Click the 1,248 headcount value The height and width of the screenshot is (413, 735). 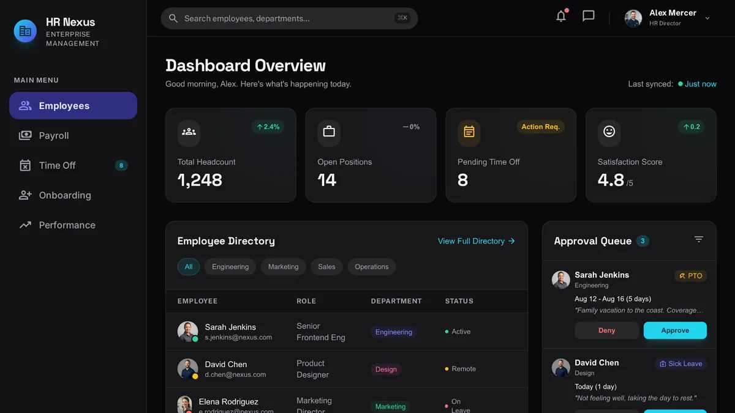(x=200, y=180)
